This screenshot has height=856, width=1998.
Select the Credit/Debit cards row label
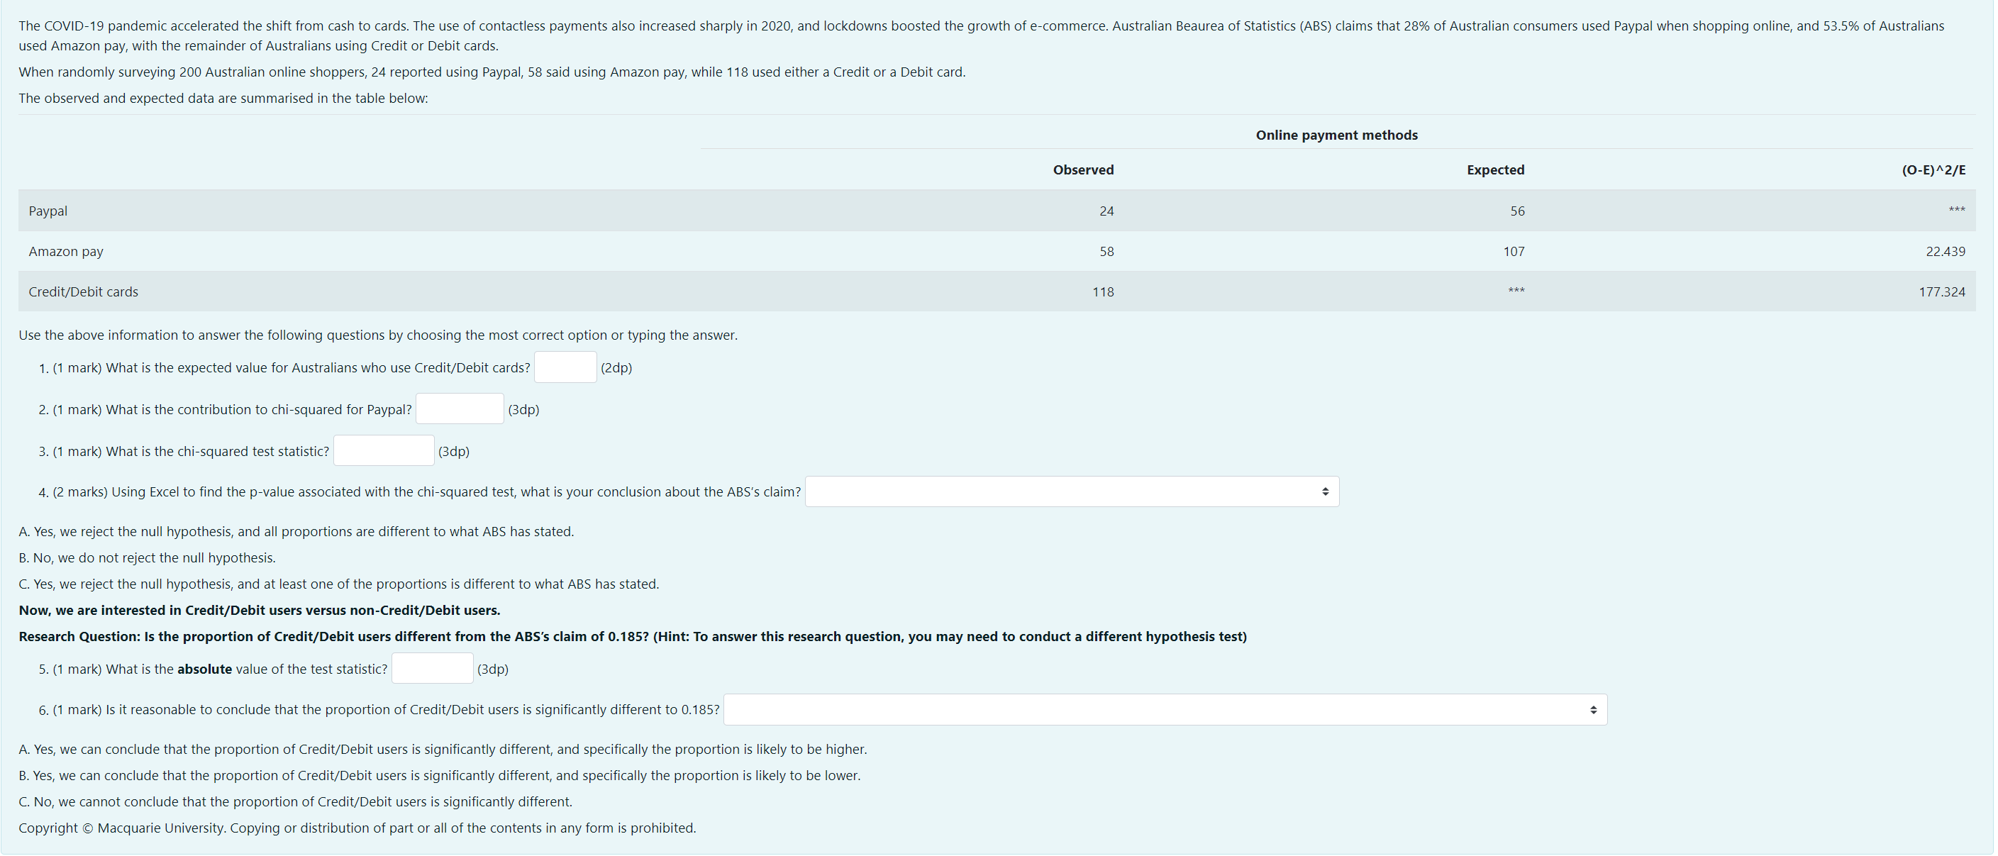click(83, 292)
